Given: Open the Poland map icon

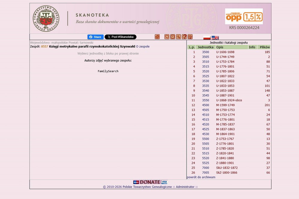Looking at the screenshot, I should [167, 37].
